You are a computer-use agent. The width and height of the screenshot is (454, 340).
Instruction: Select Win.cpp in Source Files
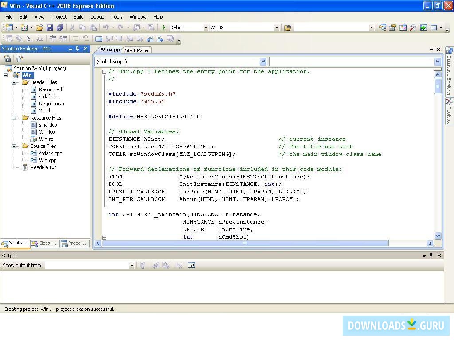coord(47,160)
